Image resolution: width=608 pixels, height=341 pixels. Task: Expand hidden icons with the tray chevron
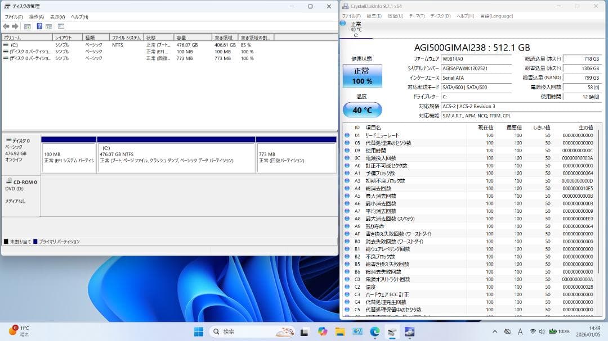tap(495, 333)
